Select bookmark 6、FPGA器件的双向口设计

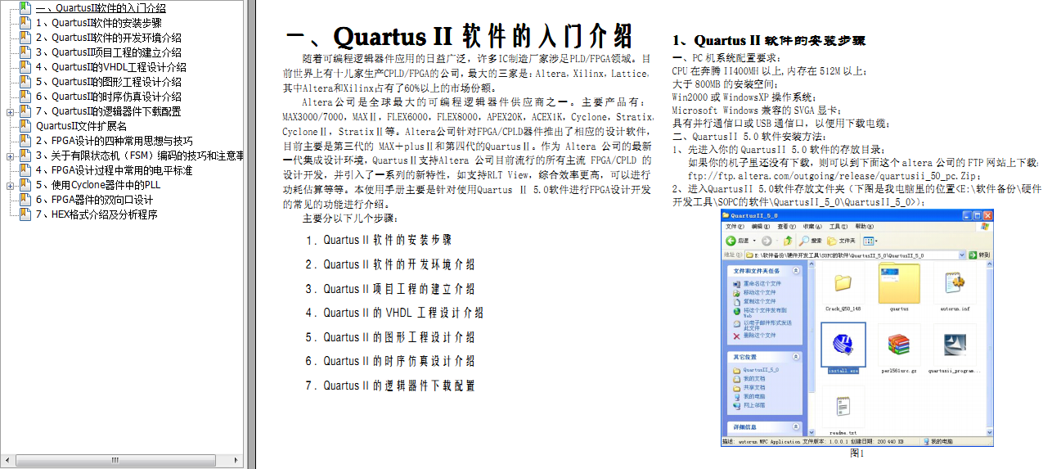tap(94, 200)
